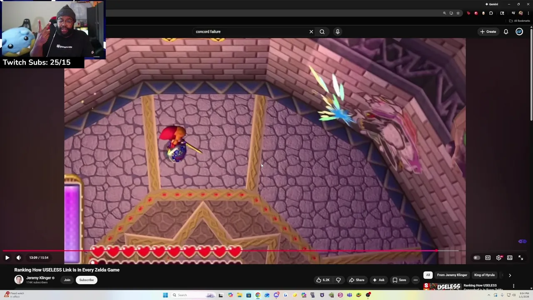Open the red circular extension icon
The height and width of the screenshot is (300, 533).
476,13
